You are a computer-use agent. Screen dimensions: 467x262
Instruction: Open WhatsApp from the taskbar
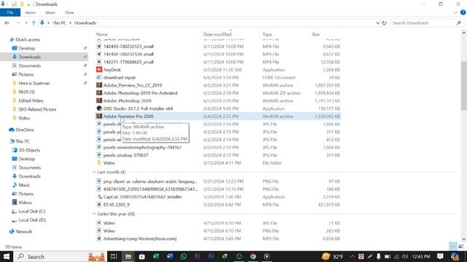(183, 256)
